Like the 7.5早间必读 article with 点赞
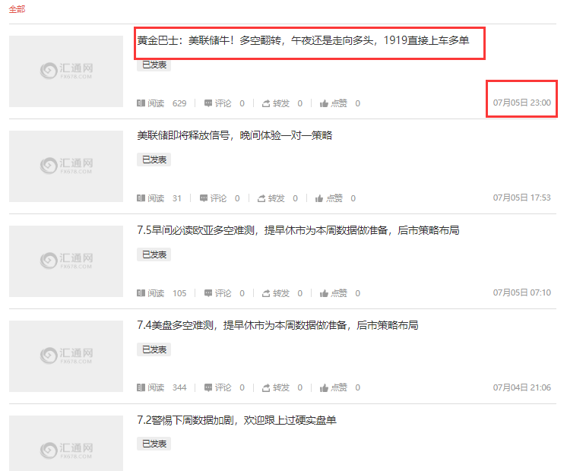This screenshot has width=586, height=471. pos(324,293)
